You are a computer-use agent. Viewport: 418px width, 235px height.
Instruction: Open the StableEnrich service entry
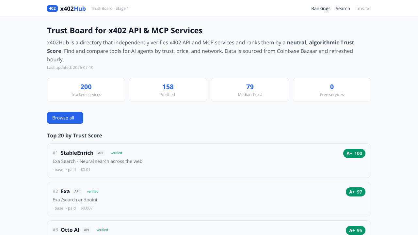209,161
